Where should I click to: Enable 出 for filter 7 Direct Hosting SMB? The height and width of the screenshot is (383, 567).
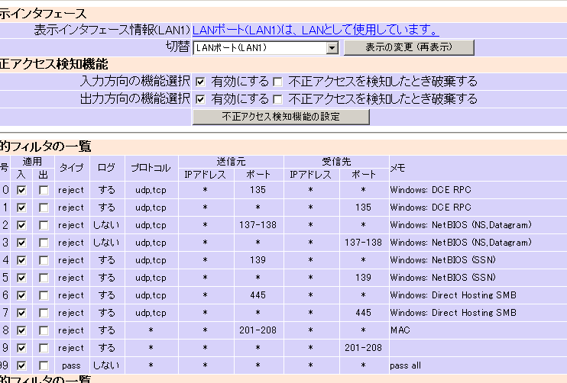tap(44, 313)
